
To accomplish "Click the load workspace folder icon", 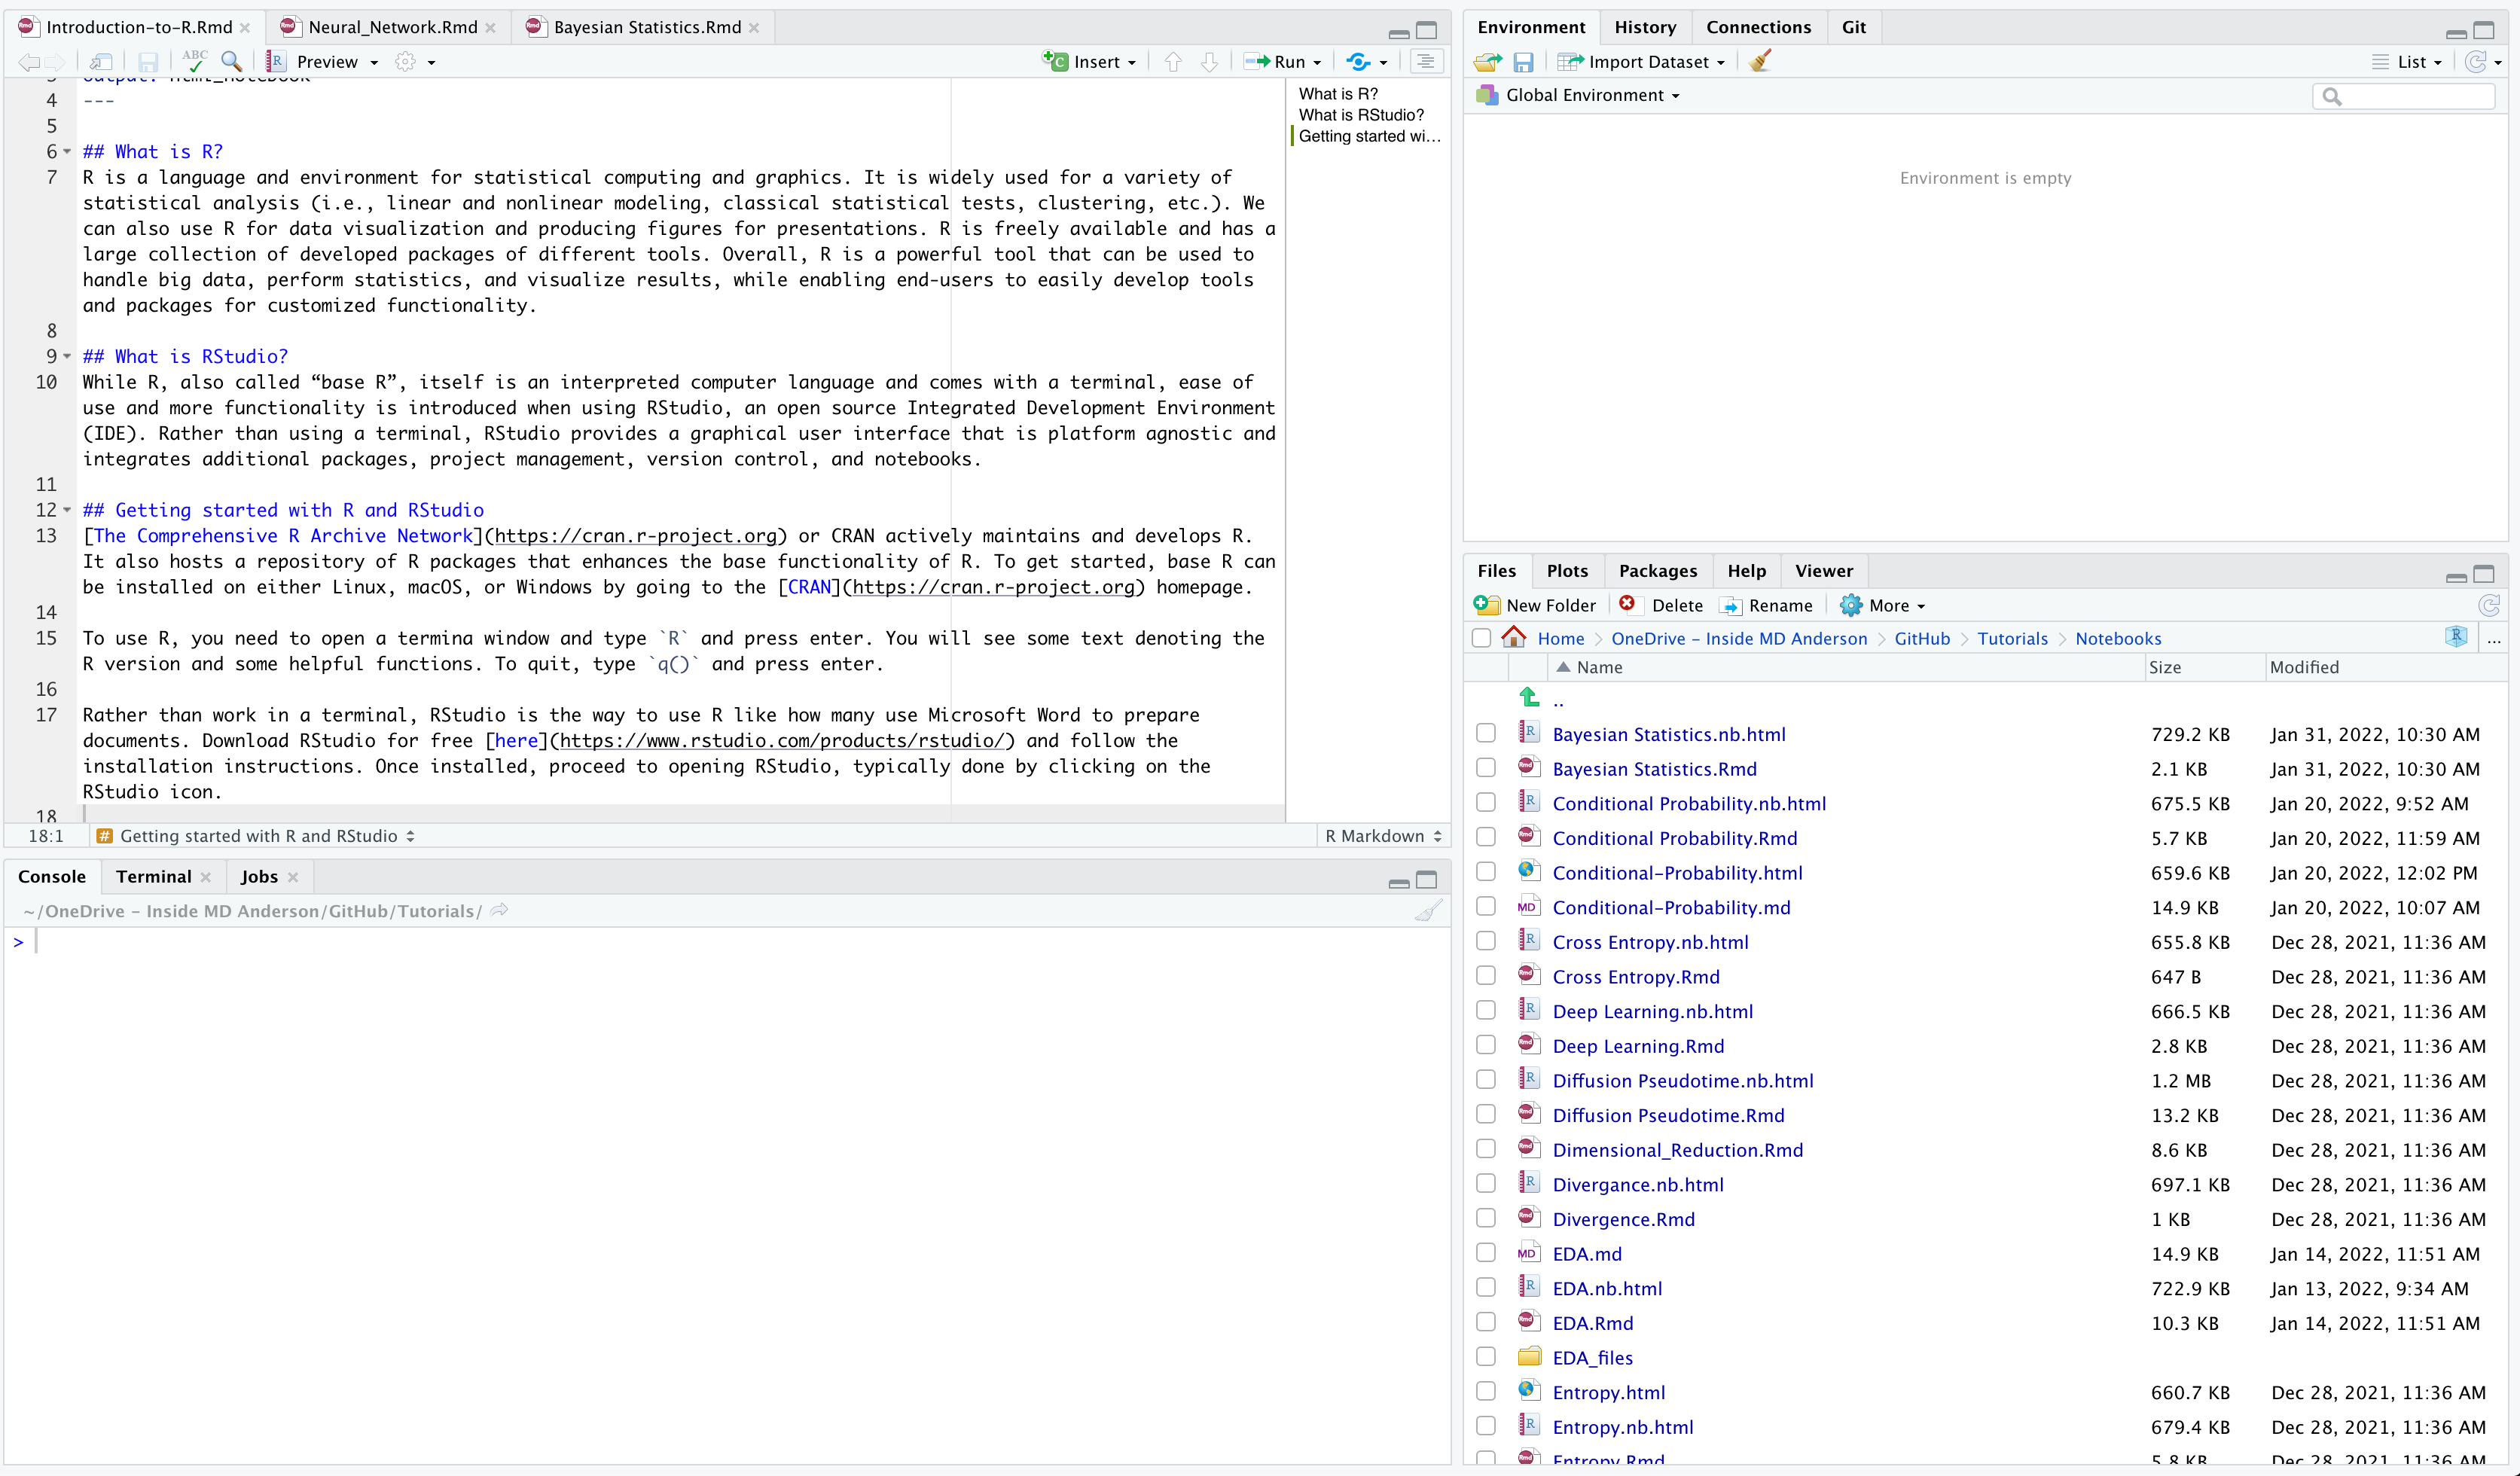I will (1487, 62).
